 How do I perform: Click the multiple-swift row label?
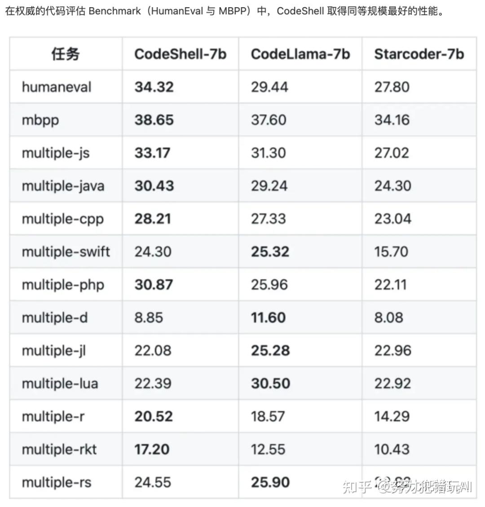[x=66, y=251]
